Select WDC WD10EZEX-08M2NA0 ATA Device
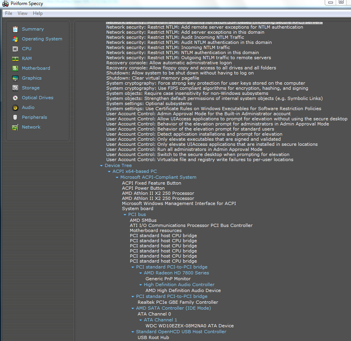The image size is (351, 341). click(189, 326)
